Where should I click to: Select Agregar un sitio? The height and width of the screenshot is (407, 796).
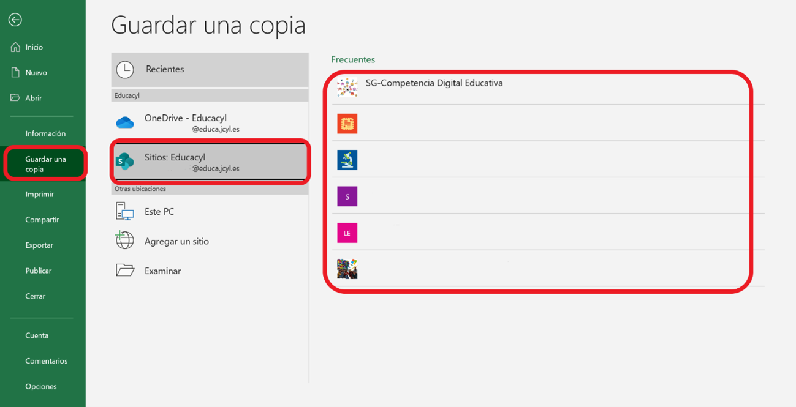pos(210,241)
